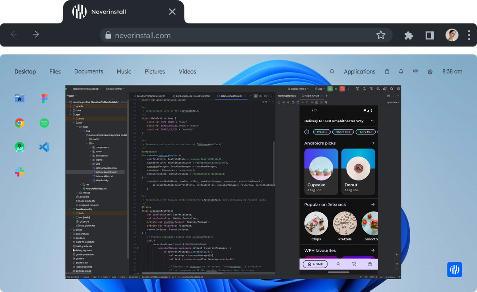Image resolution: width=477 pixels, height=292 pixels.
Task: Open Cupcake snack card
Action: 321,172
